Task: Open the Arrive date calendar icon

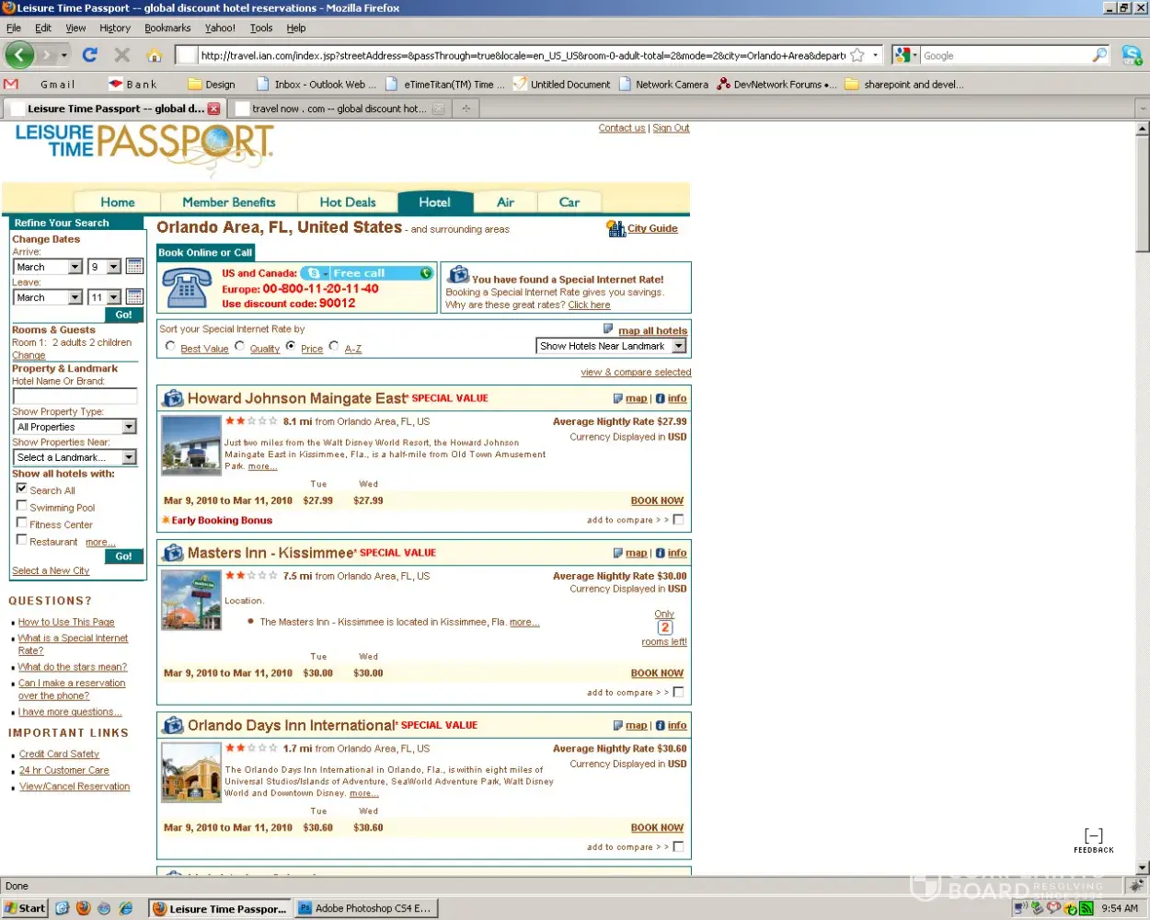Action: 134,267
